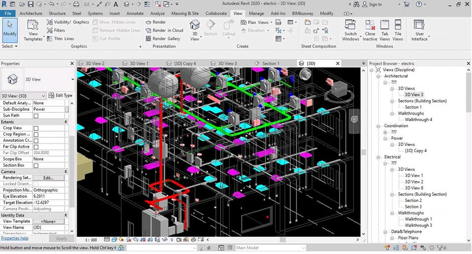Close the active {3D} view tab
Viewport: 472px width, 254px height.
point(337,63)
